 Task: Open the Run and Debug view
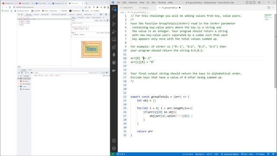coord(114,32)
